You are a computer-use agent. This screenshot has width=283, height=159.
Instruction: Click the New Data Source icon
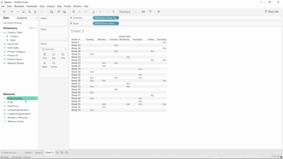[x=29, y=12]
